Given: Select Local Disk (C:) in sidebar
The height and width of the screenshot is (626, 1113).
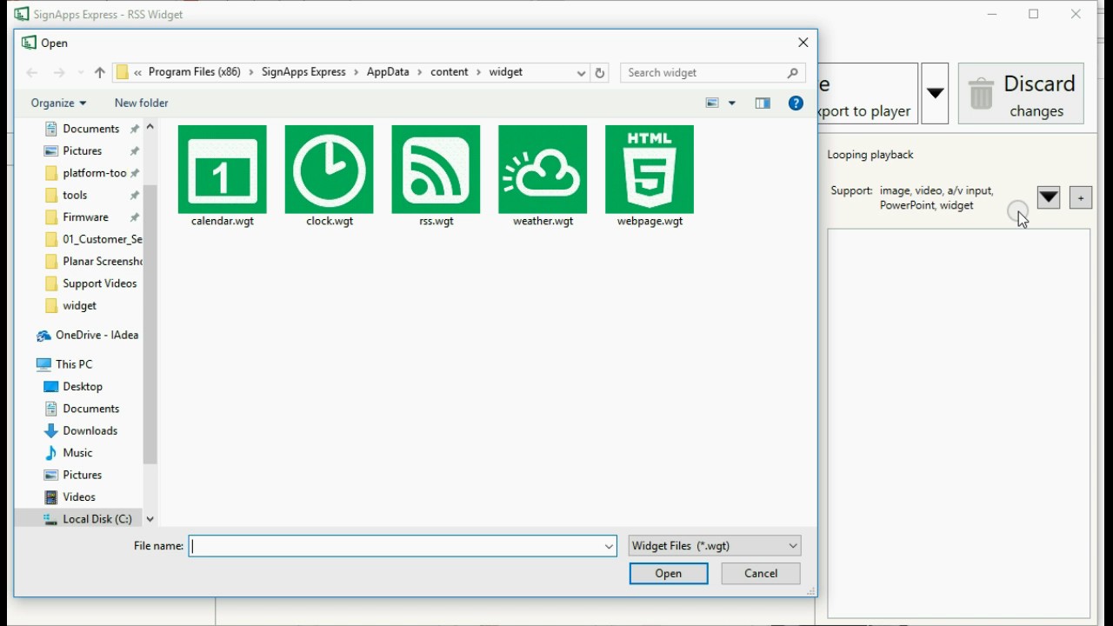Looking at the screenshot, I should point(97,519).
